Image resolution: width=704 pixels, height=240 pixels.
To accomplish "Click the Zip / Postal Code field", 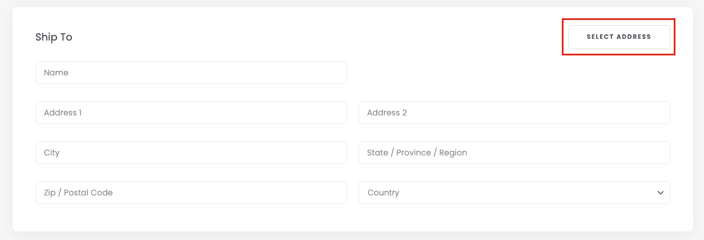I will point(191,193).
